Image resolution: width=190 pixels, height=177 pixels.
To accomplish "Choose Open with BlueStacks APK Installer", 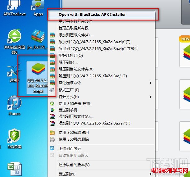I will tap(101, 14).
